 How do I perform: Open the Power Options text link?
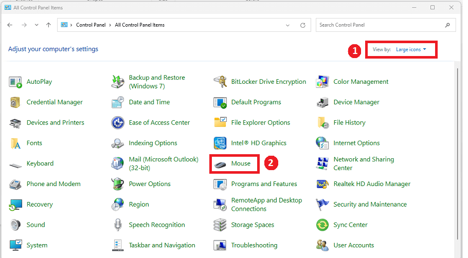point(150,184)
